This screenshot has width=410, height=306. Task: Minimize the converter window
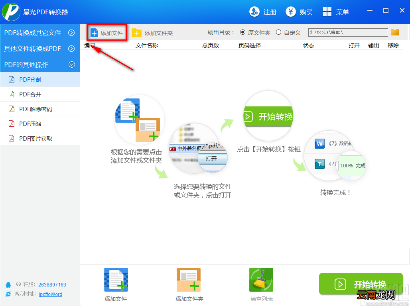(x=370, y=10)
